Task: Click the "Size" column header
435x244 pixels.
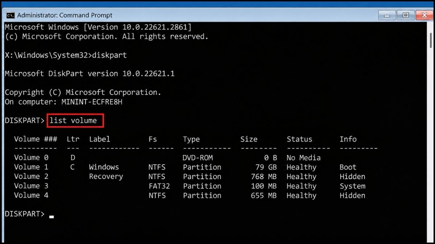Action: tap(249, 139)
